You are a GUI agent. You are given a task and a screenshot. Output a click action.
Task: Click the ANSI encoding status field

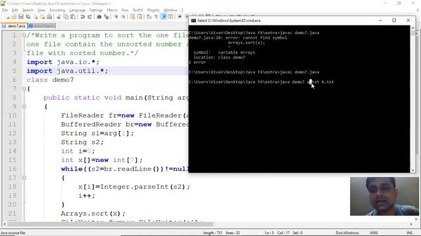(374, 233)
